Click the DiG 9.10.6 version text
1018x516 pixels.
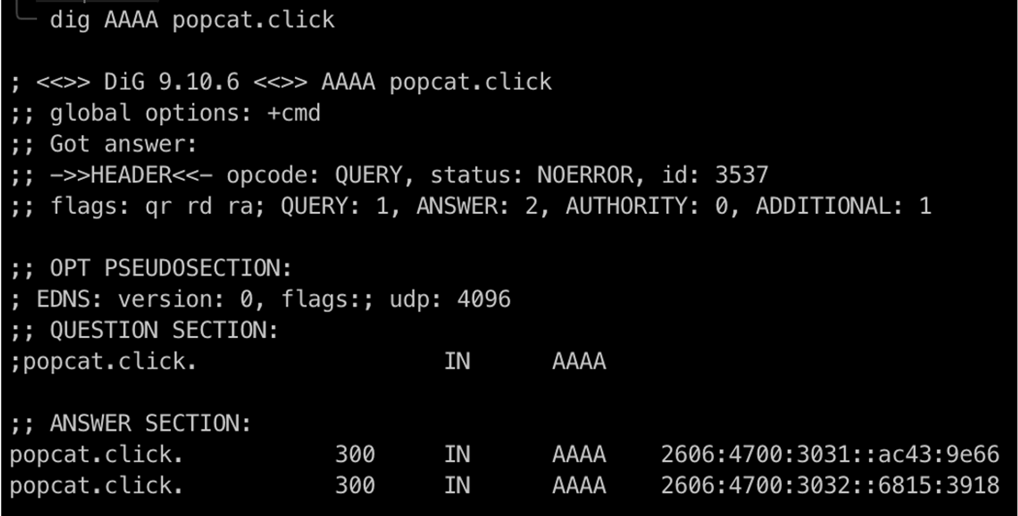pyautogui.click(x=172, y=82)
